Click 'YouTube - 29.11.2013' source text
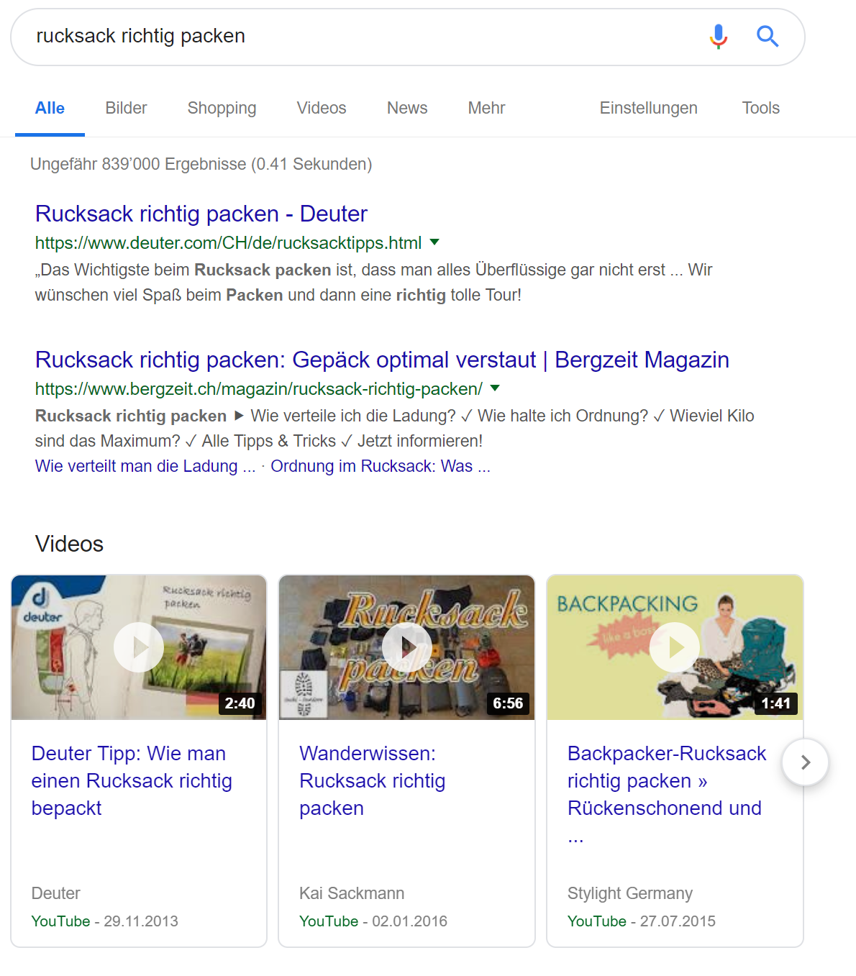856x976 pixels. tap(105, 921)
